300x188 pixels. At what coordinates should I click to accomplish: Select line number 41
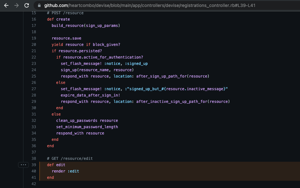tap(34, 178)
